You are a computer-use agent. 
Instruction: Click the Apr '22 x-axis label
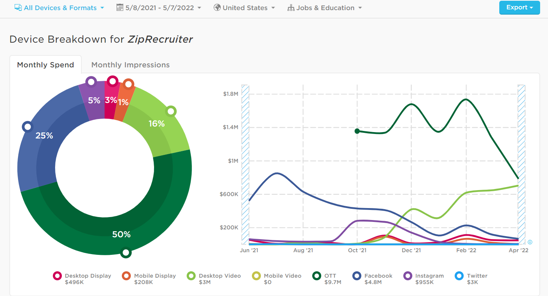(x=519, y=250)
